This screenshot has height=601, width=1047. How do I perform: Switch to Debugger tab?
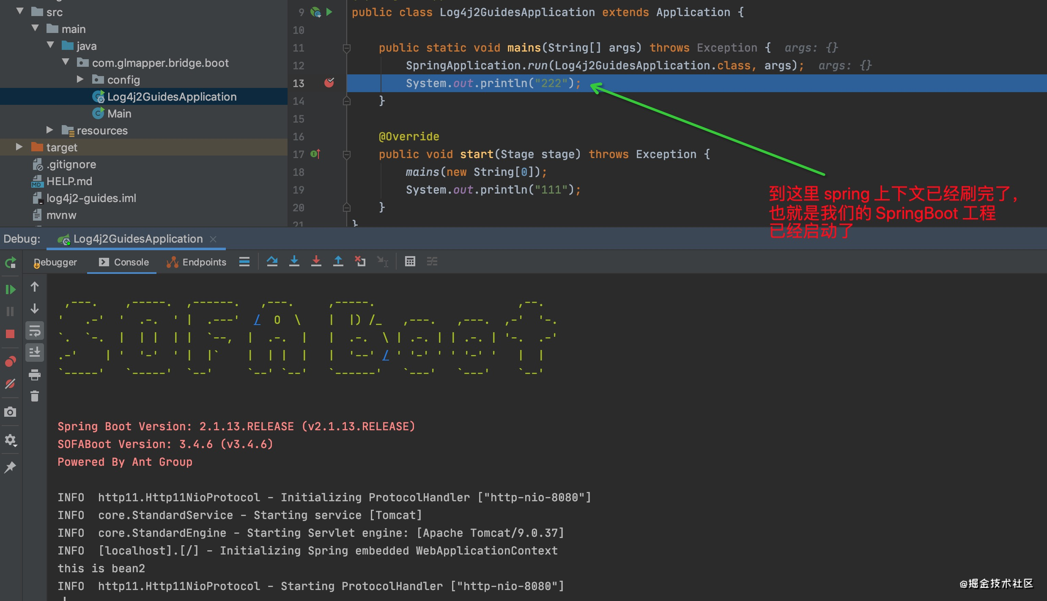coord(55,262)
